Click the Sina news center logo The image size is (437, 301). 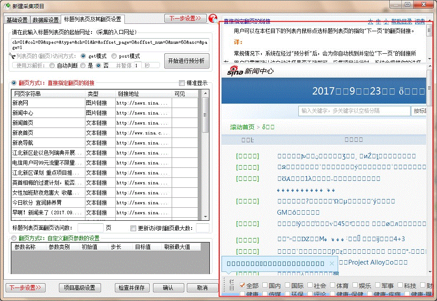coord(251,72)
